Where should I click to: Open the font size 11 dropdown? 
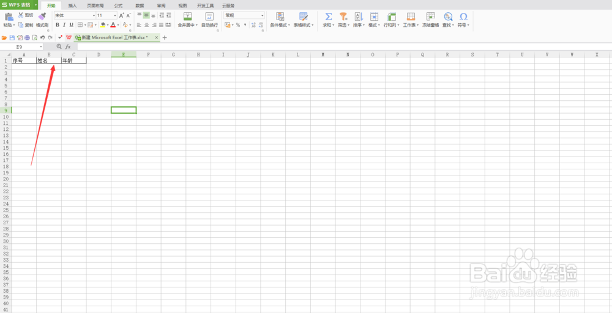point(115,16)
